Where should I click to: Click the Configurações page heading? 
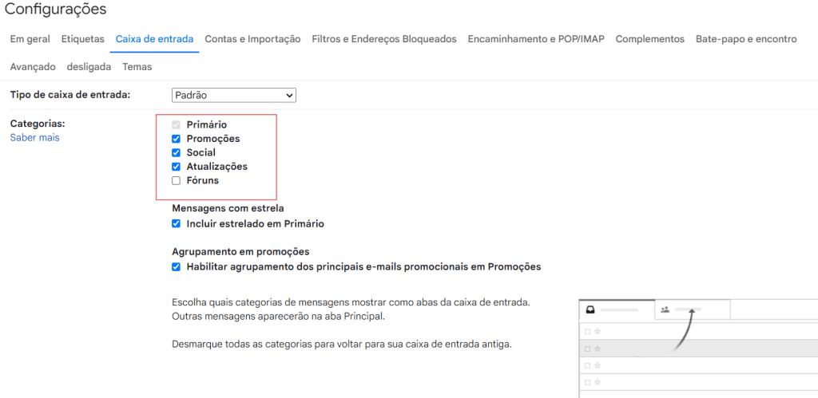(x=55, y=10)
